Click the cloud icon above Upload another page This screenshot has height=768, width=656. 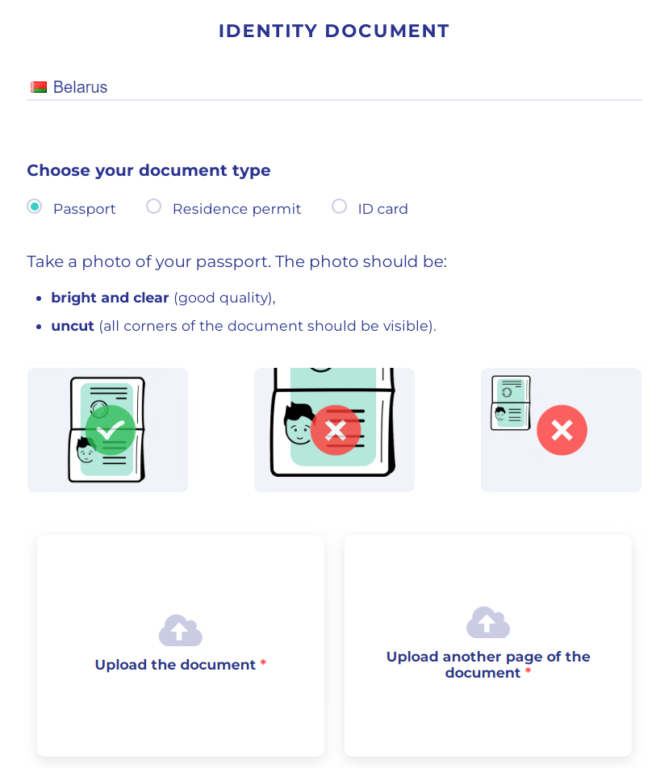(x=487, y=622)
